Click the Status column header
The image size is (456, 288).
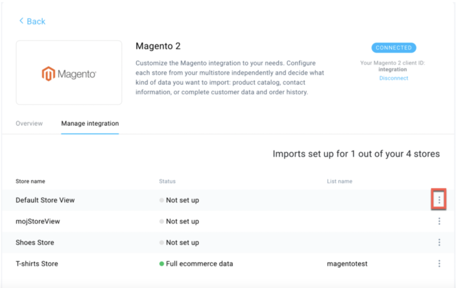167,181
